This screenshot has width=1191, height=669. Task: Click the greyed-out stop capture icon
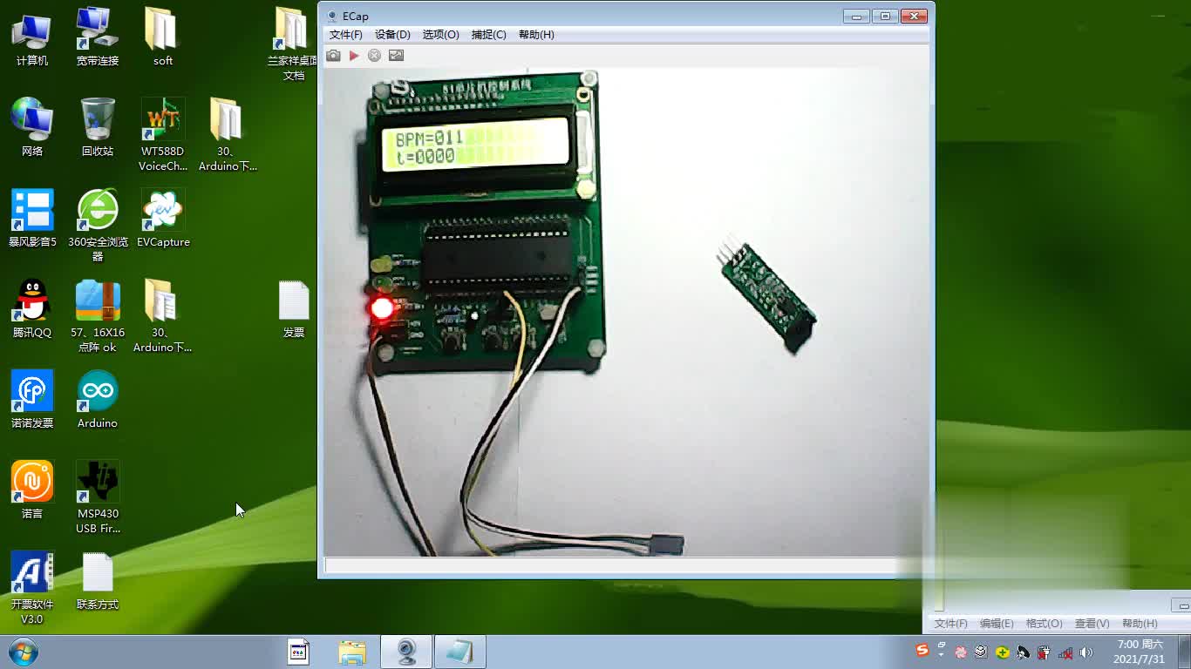[x=375, y=56]
